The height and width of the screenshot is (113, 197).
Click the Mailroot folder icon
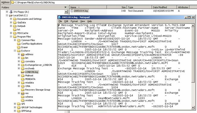pyautogui.click(x=23, y=76)
